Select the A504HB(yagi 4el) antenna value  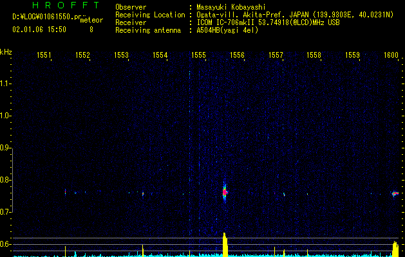[x=227, y=30]
